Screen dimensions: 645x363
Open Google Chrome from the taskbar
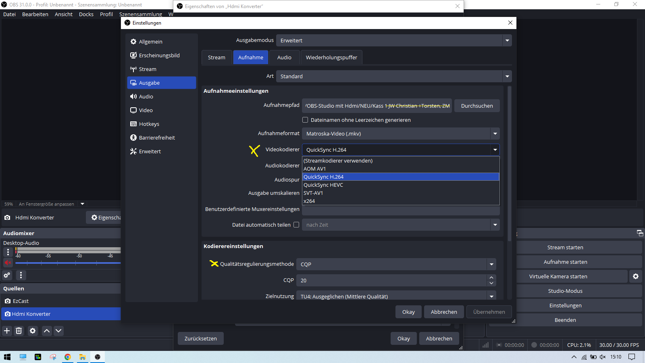[68, 357]
